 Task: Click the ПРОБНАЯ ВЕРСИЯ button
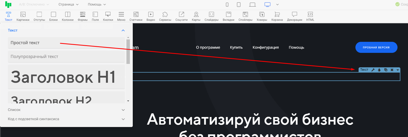tap(376, 47)
